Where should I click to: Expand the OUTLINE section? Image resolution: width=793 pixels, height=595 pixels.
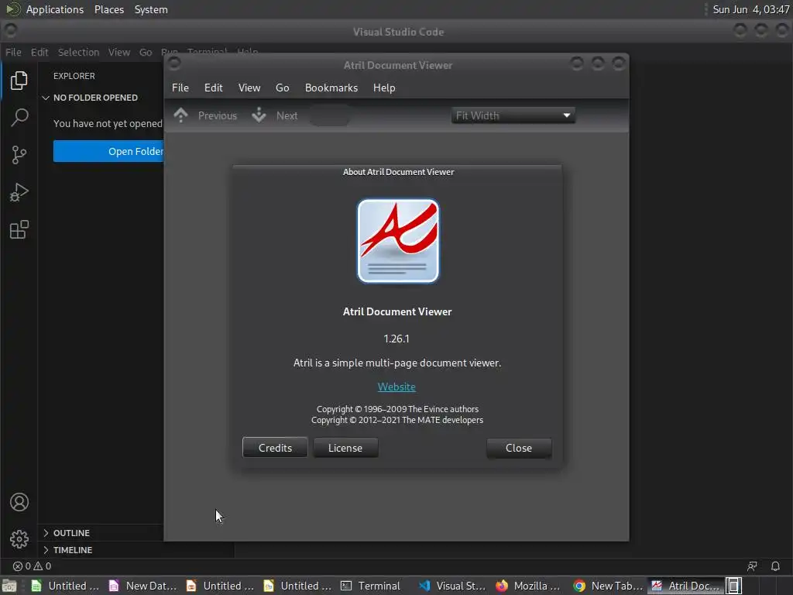(x=71, y=533)
